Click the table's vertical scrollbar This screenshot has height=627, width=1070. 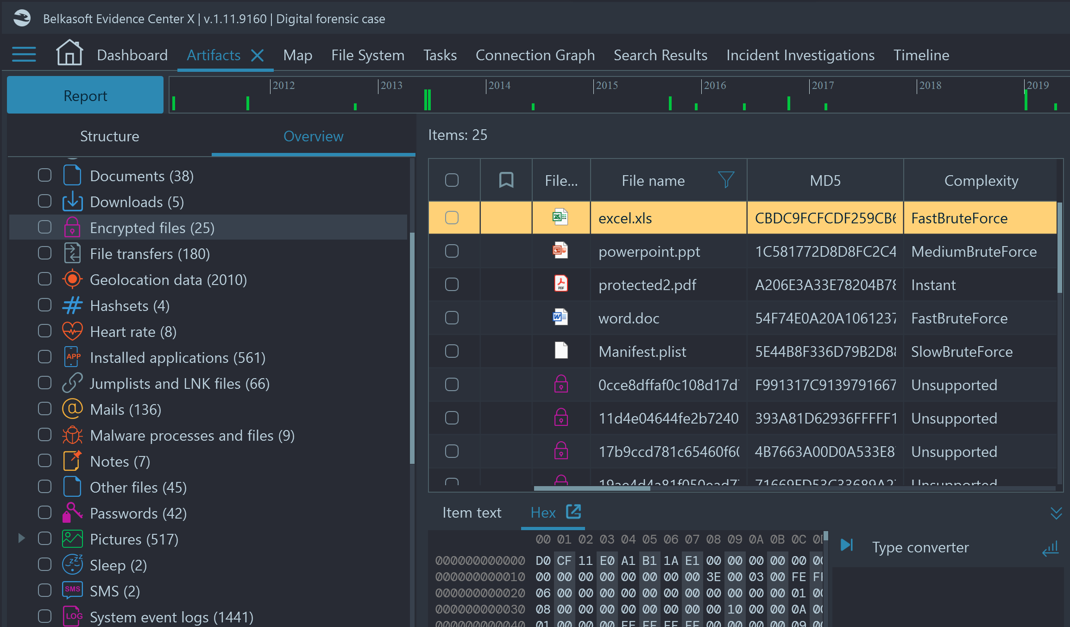tap(1060, 248)
